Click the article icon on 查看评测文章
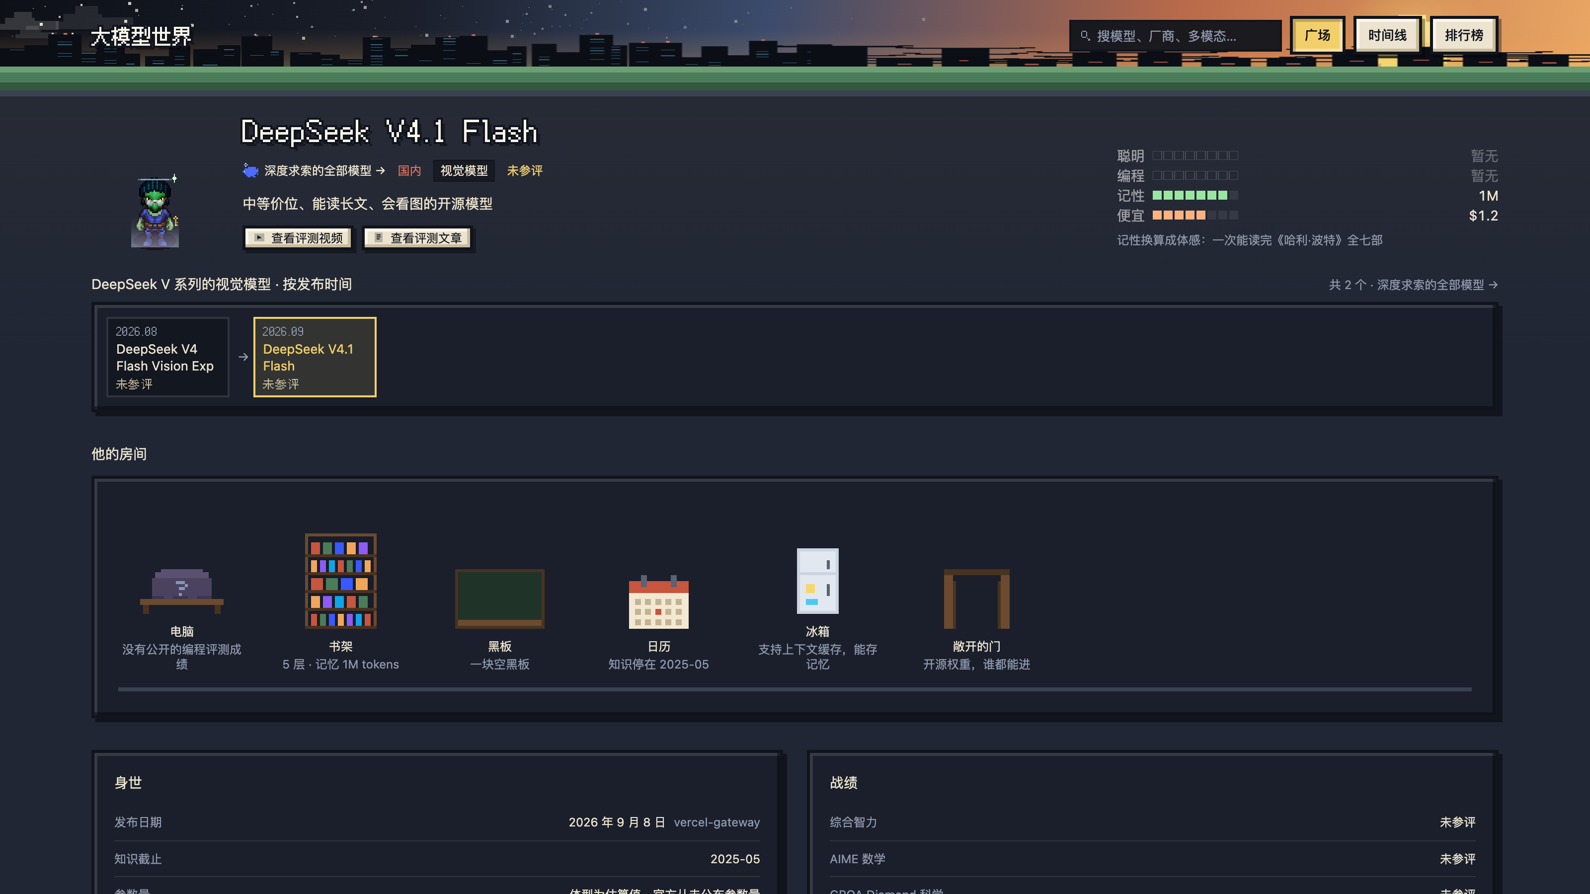The width and height of the screenshot is (1590, 894). tap(379, 237)
